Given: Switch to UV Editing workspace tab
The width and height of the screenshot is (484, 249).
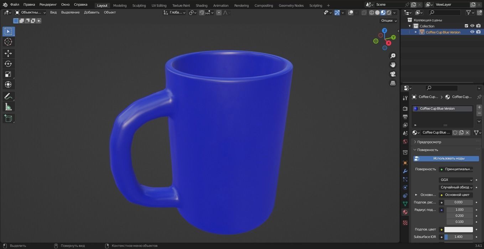Looking at the screenshot, I should click(159, 5).
